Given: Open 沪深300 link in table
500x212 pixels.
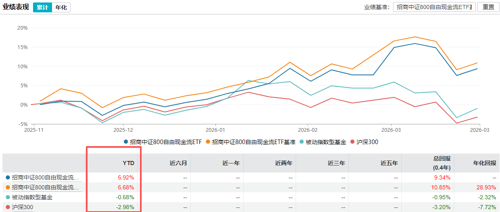Looking at the screenshot, I should [23, 207].
